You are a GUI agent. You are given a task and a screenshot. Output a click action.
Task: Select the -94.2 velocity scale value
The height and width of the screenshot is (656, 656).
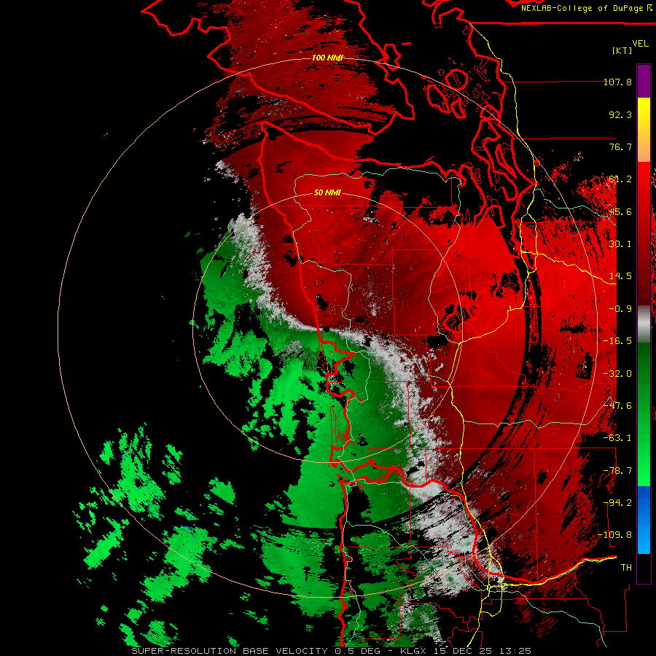coord(617,503)
